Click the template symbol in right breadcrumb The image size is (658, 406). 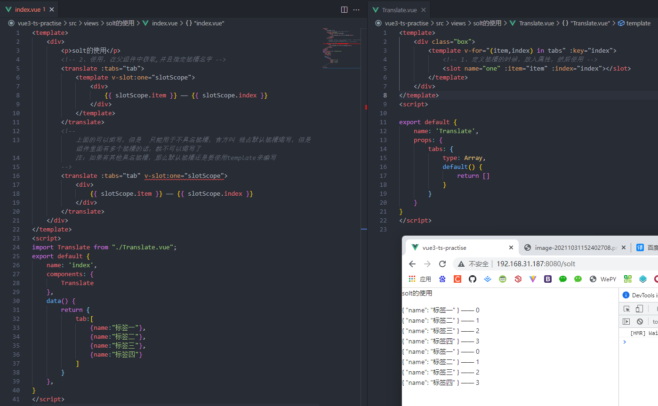point(634,23)
